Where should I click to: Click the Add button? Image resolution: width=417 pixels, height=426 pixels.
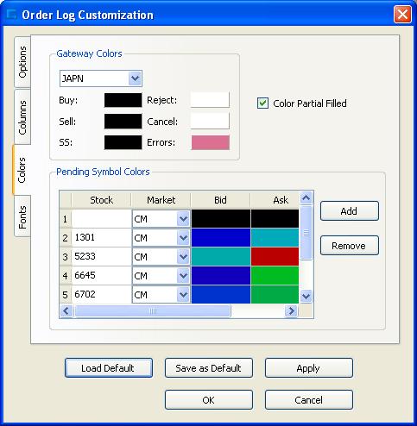pyautogui.click(x=350, y=211)
